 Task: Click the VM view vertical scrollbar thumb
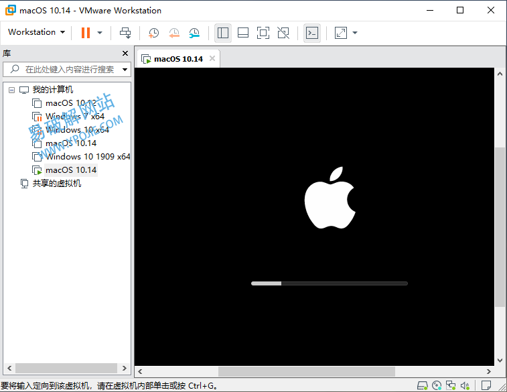(500, 227)
